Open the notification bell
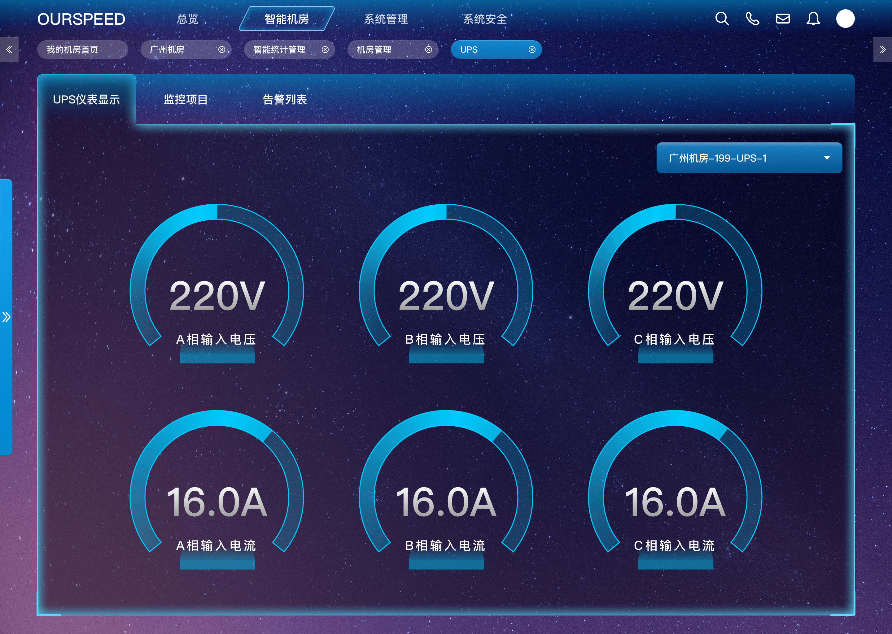 (813, 19)
